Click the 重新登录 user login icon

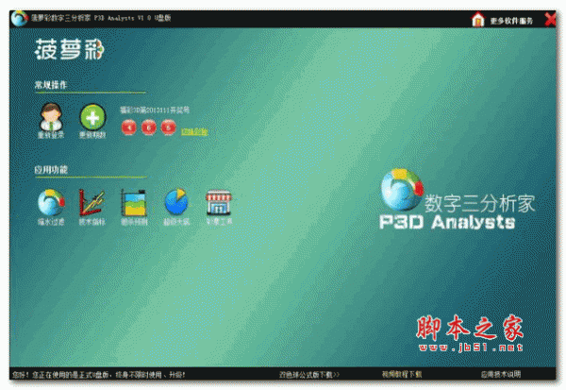click(51, 117)
